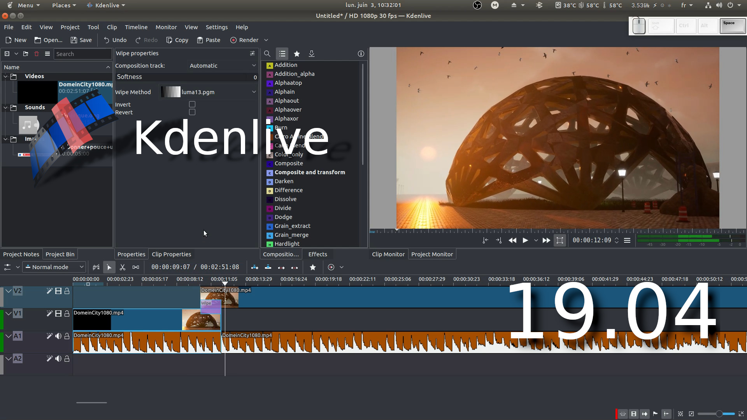Viewport: 747px width, 420px height.
Task: Open the Normal mode edit dropdown
Action: coord(54,267)
